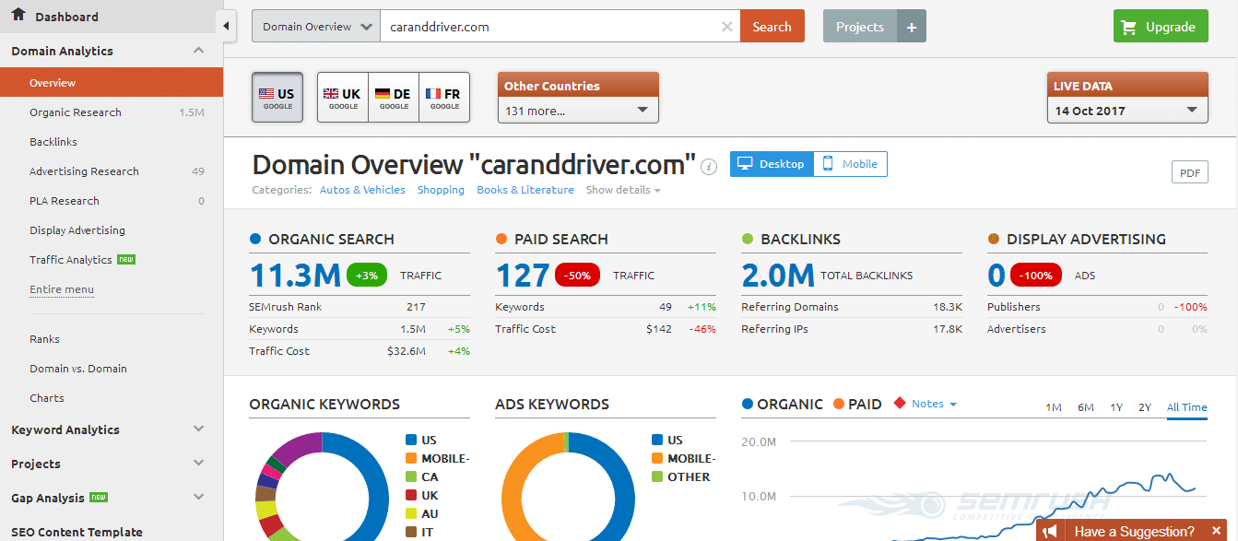1238x541 pixels.
Task: Click the Organic Keywords donut chart
Action: (322, 486)
